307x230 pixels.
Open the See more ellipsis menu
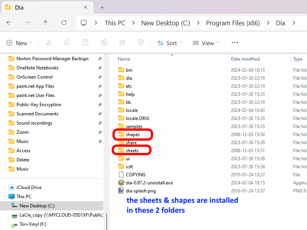pos(235,43)
